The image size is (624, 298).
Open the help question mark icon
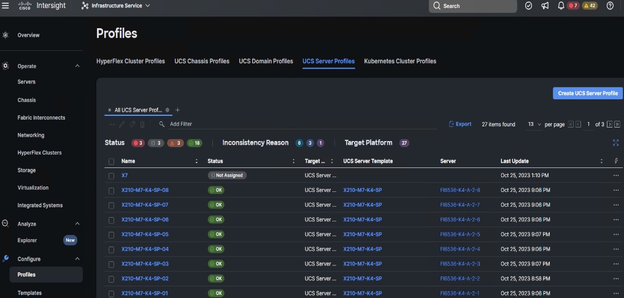coord(610,6)
